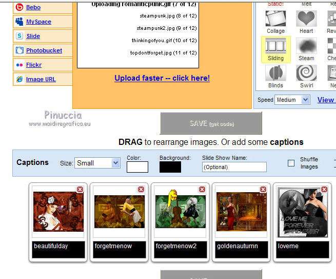Select the Heart style icon
This screenshot has width=336, height=279.
pyautogui.click(x=306, y=18)
